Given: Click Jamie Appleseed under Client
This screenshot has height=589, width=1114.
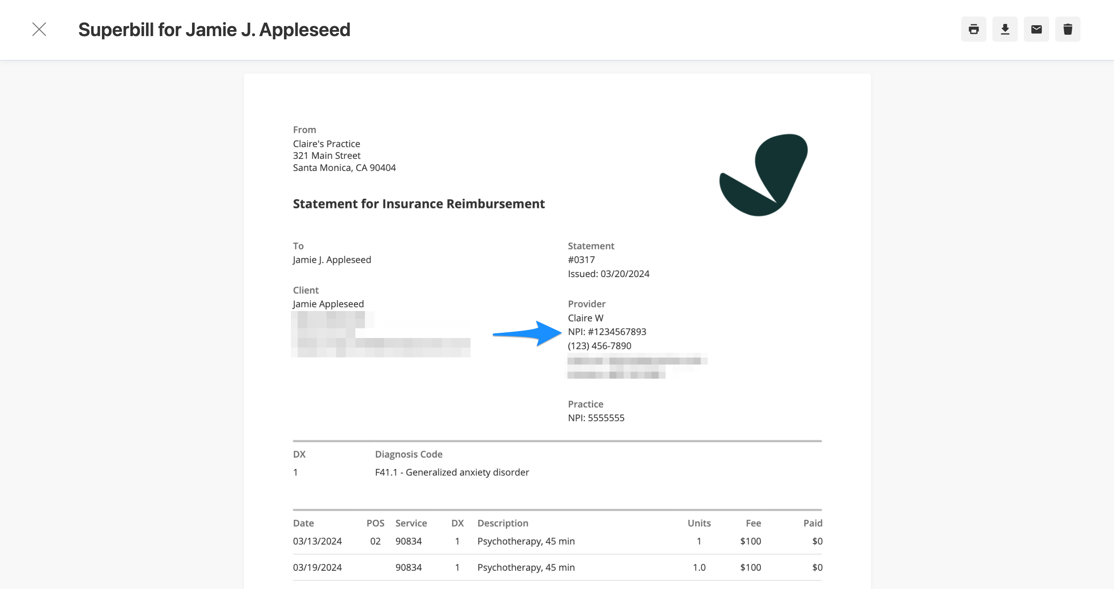Looking at the screenshot, I should (328, 304).
